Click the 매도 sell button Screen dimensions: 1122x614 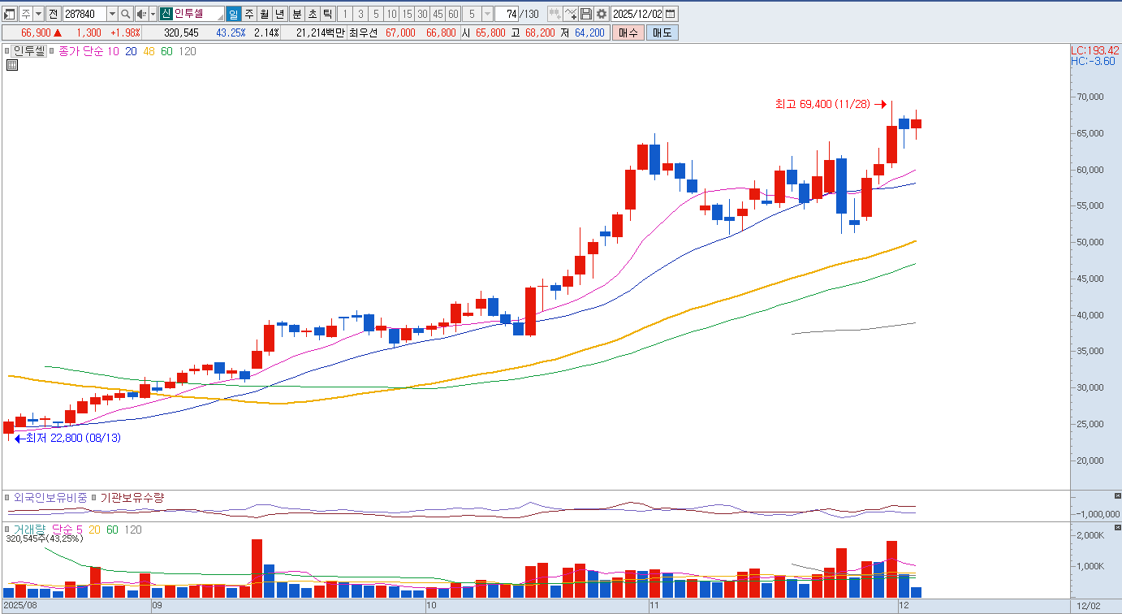662,32
